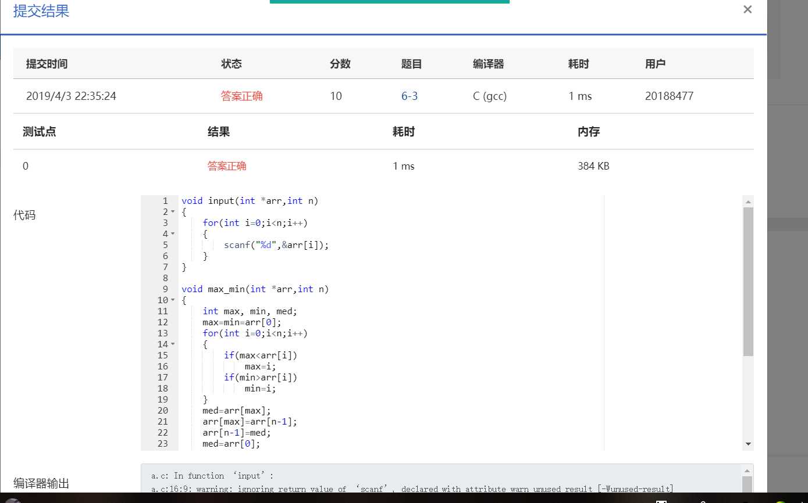The width and height of the screenshot is (808, 503).
Task: Click the 结果 column header
Action: [219, 132]
